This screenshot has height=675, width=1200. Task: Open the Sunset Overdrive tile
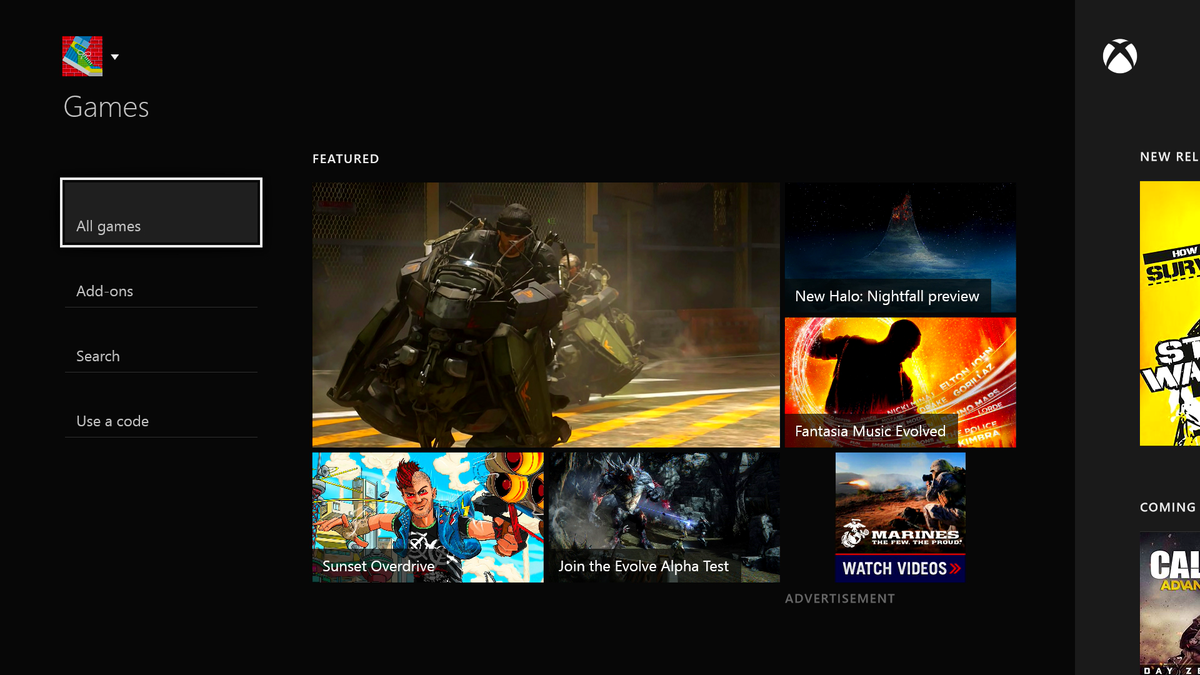[427, 517]
